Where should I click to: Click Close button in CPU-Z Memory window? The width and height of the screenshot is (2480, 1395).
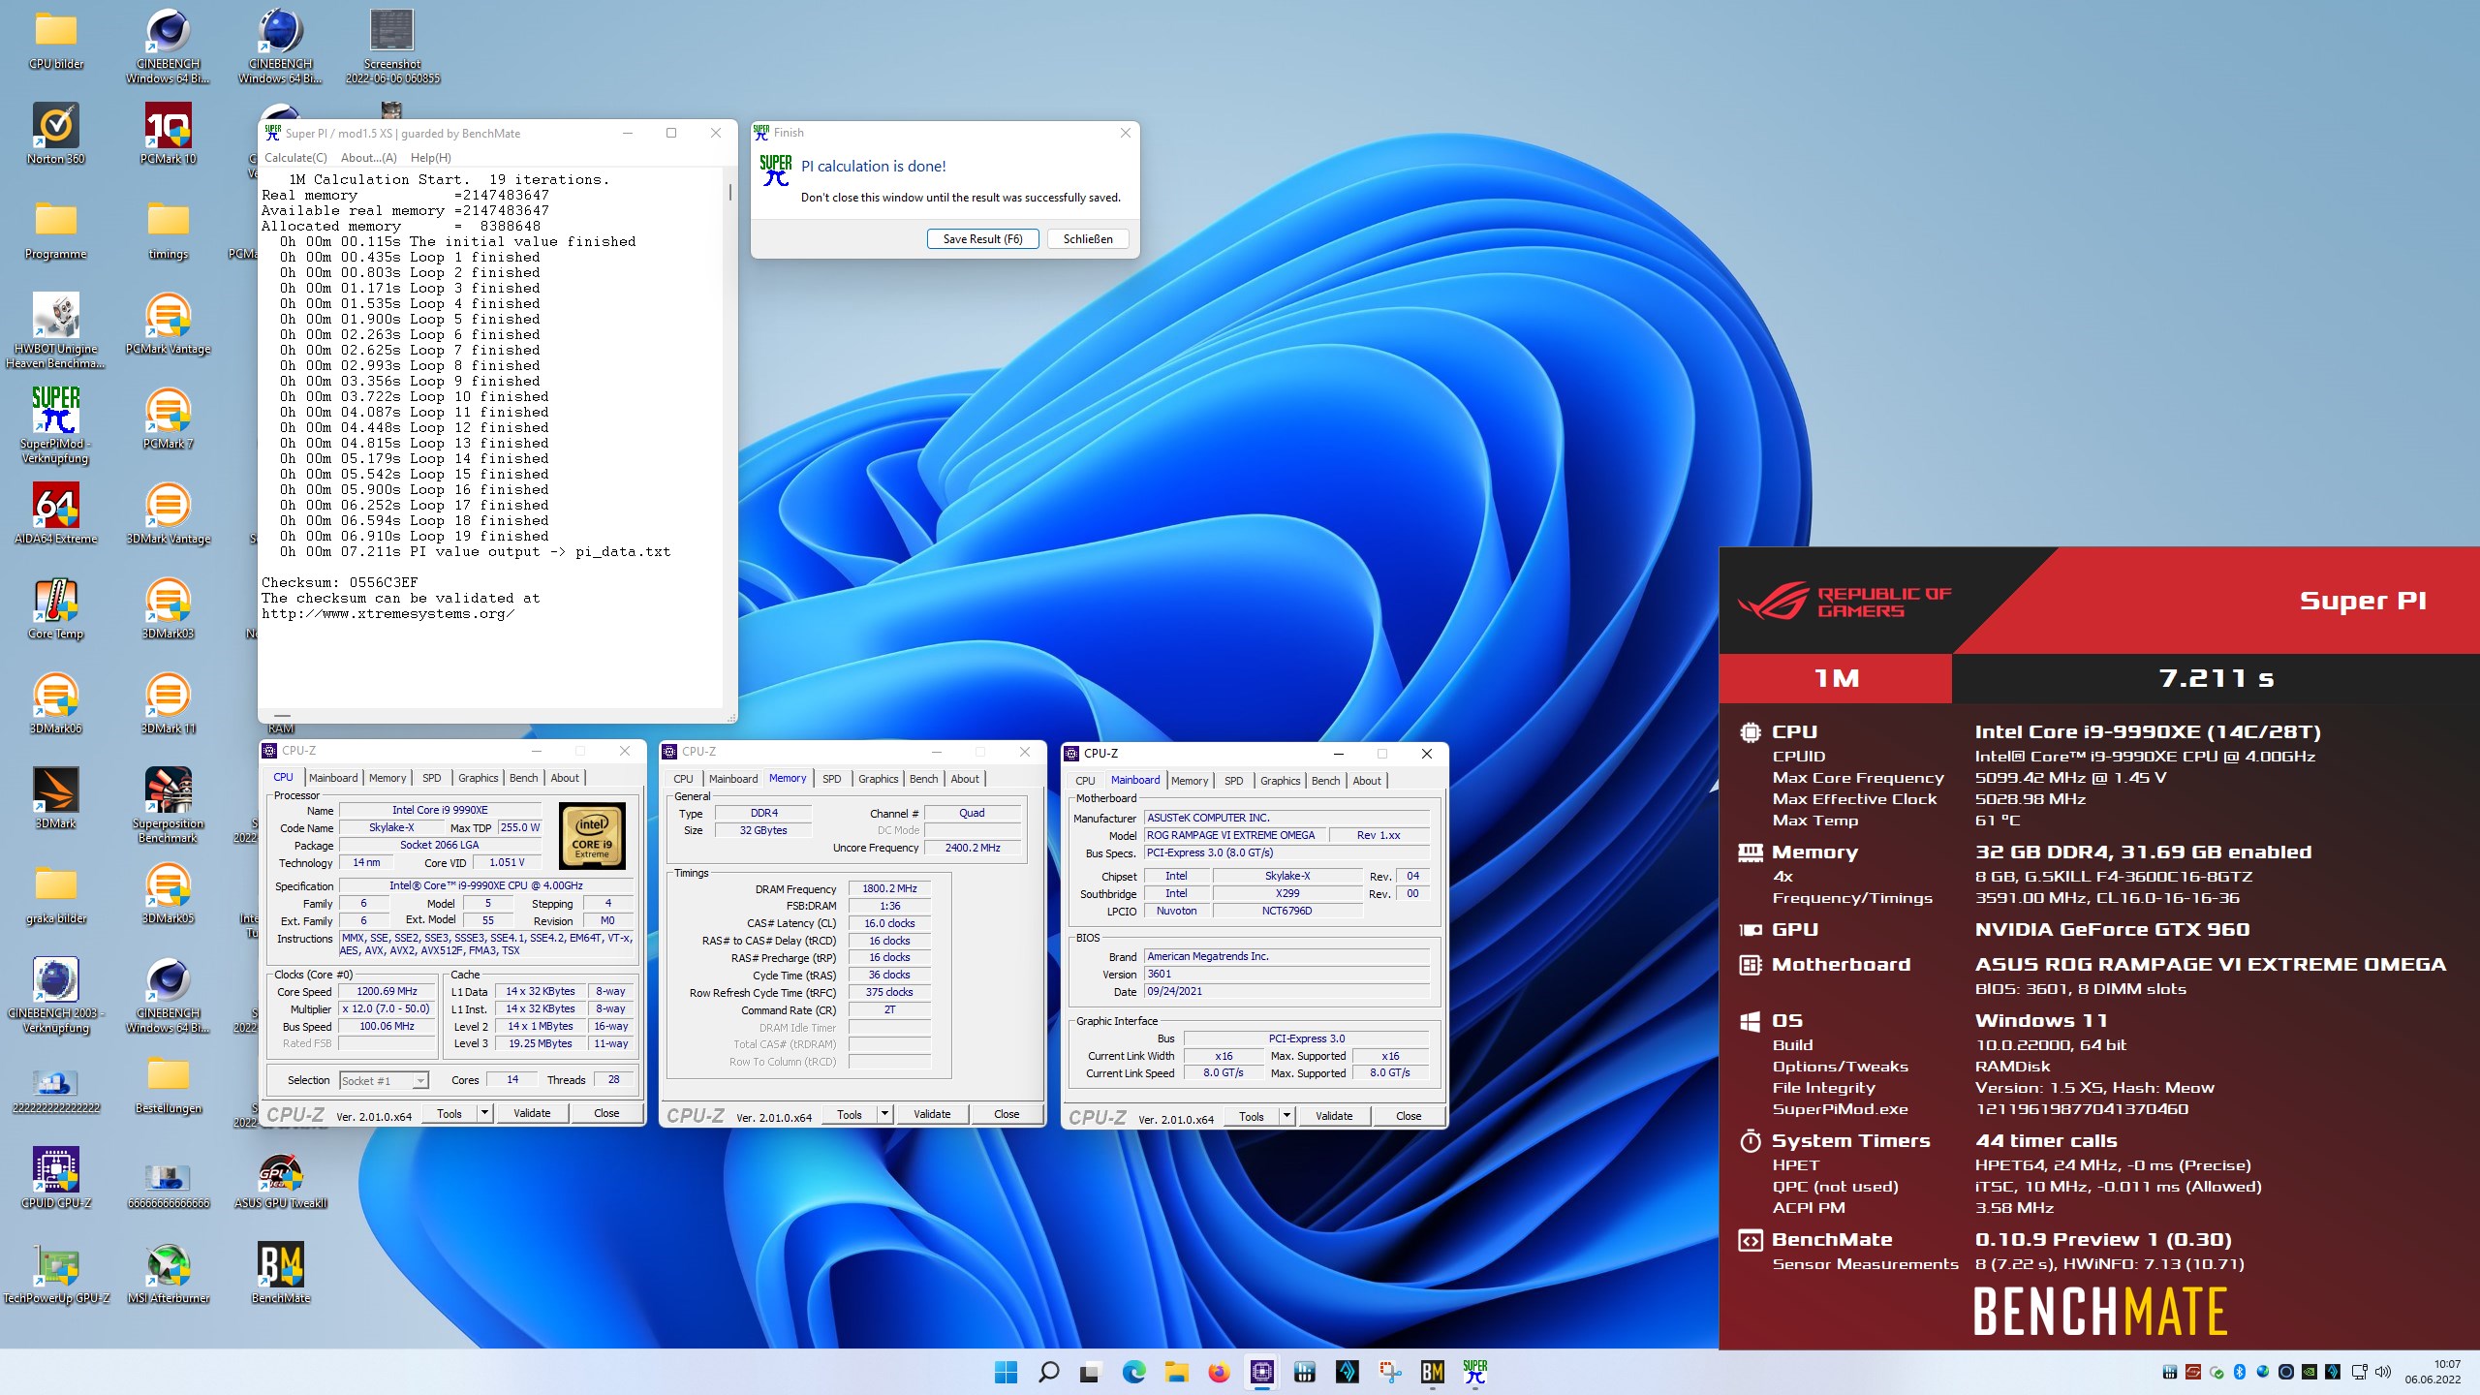(1007, 1114)
